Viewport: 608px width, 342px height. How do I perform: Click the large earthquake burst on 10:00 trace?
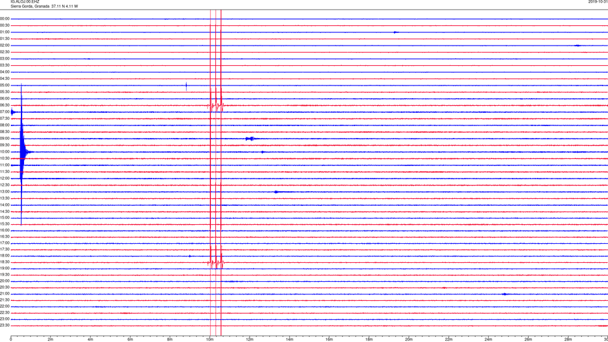click(x=23, y=151)
